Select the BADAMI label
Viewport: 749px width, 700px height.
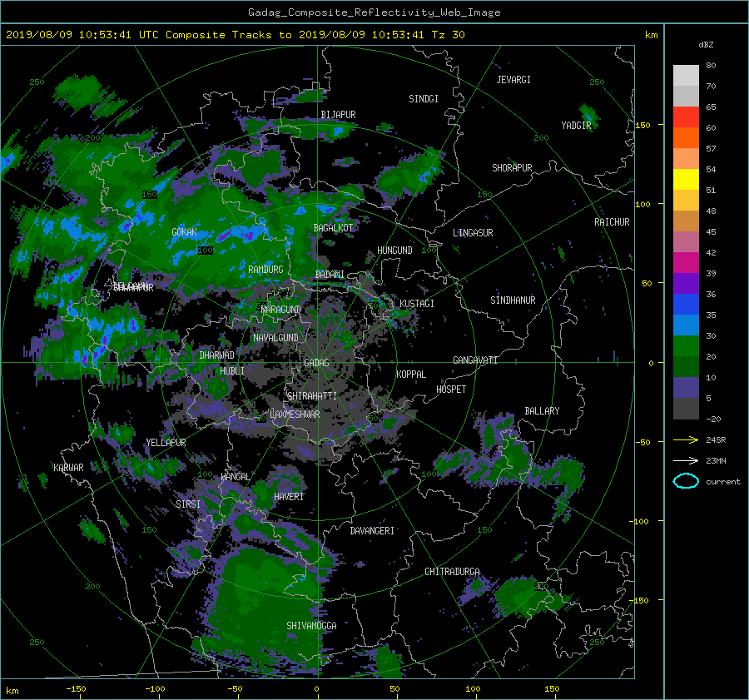(x=330, y=275)
